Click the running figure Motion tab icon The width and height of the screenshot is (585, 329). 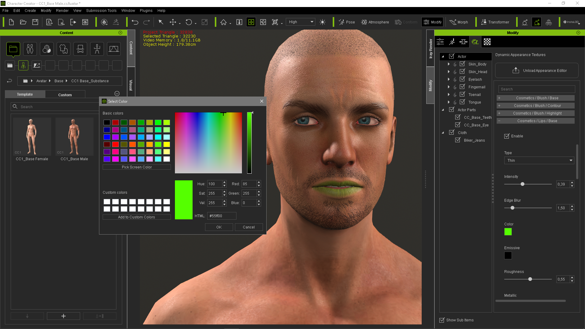(x=452, y=42)
